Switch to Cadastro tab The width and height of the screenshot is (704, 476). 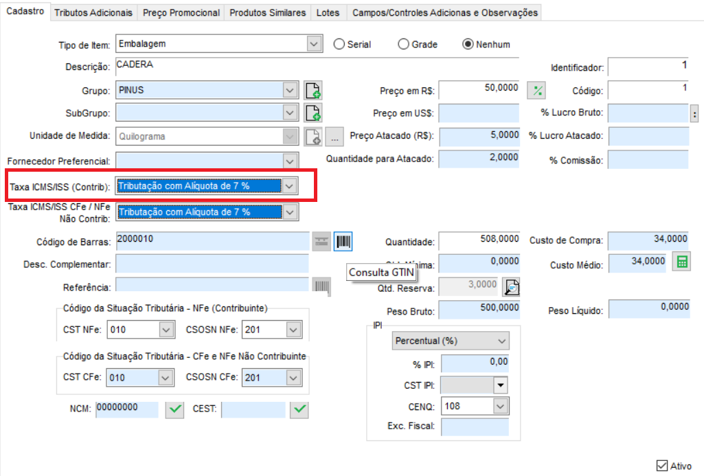[25, 11]
